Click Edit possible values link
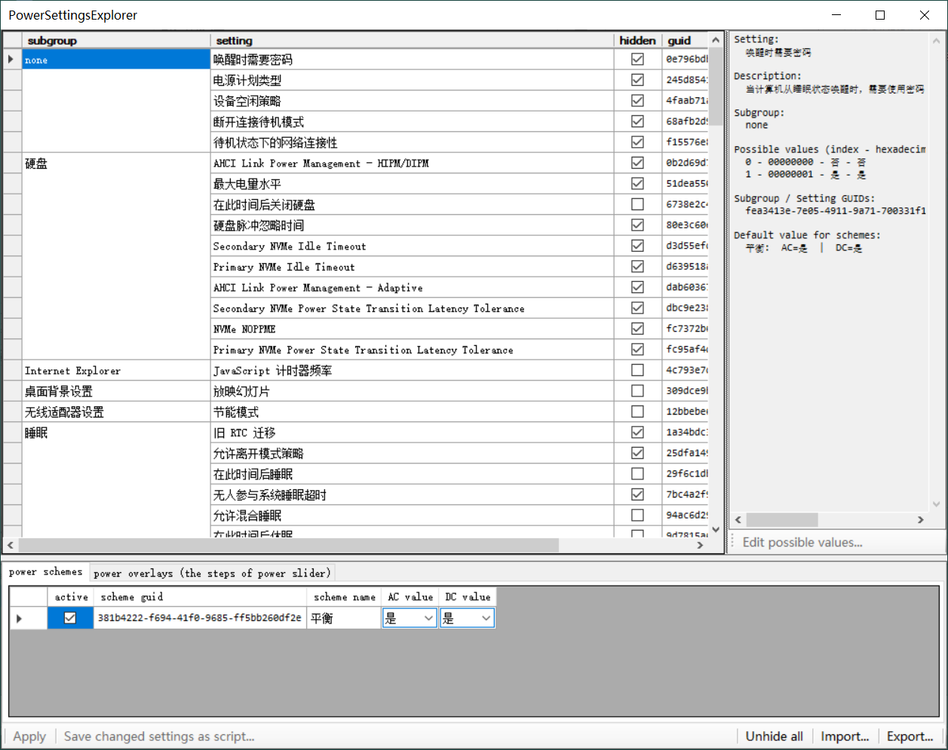 [x=801, y=542]
